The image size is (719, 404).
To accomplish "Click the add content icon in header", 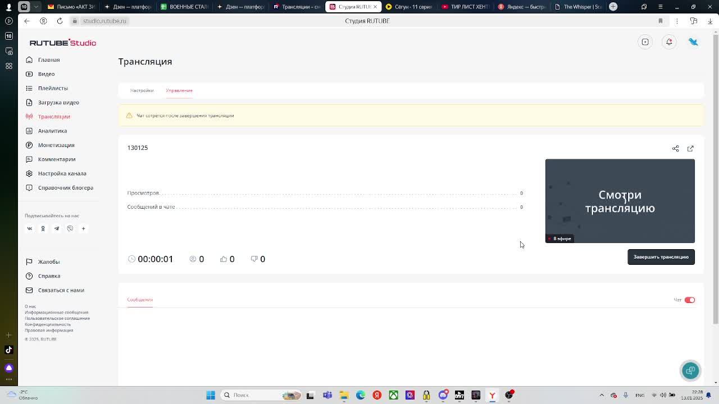I will (645, 42).
